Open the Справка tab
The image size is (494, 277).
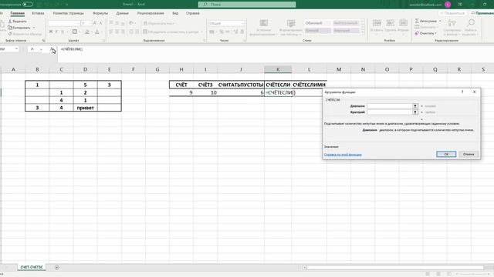pos(193,13)
